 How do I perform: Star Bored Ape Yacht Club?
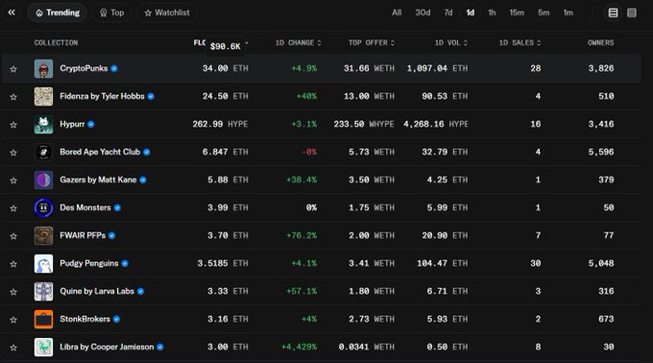pos(13,153)
